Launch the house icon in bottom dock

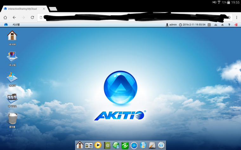coord(80,145)
